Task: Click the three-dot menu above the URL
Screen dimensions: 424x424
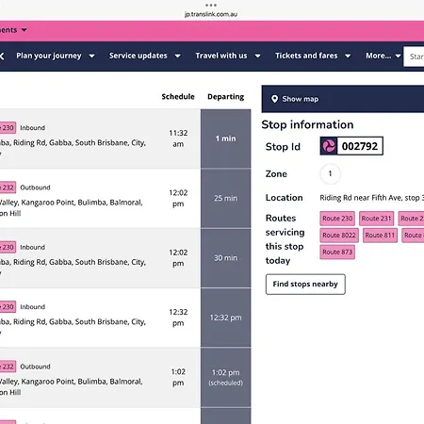Action: point(211,5)
